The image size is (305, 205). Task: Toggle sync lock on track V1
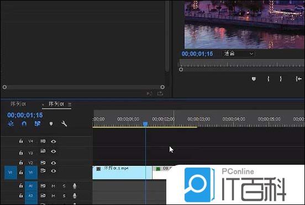43,170
